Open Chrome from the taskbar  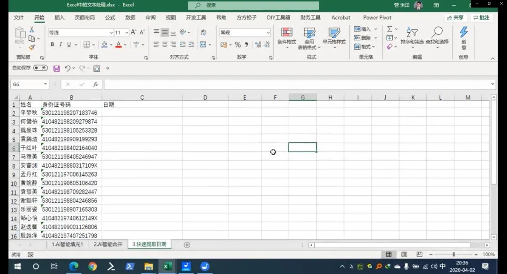[92, 266]
